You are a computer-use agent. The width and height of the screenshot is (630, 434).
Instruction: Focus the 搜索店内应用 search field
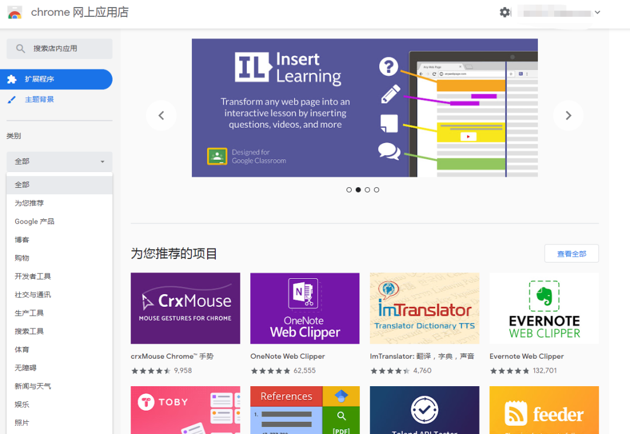[60, 48]
